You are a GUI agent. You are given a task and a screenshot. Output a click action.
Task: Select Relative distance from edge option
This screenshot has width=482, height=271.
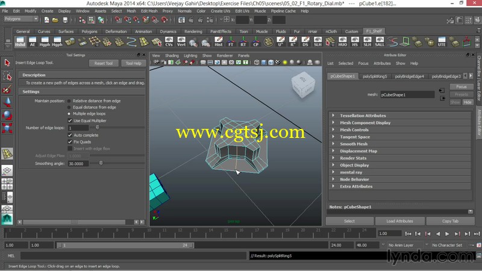(x=69, y=101)
